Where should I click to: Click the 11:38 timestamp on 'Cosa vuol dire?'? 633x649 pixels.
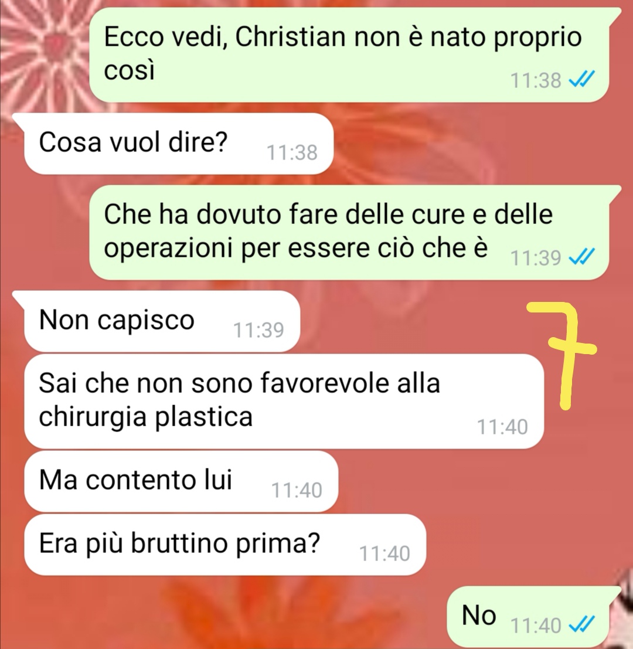(x=292, y=153)
